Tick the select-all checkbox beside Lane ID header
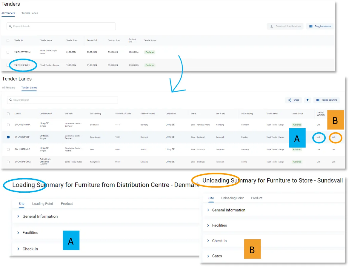 pos(8,113)
